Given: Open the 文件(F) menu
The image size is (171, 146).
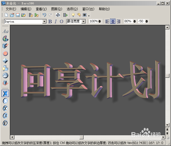Looking at the screenshot, I should 11,9.
